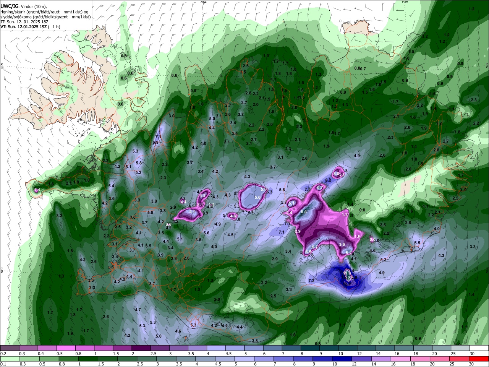Click the '7.5' map value
The width and height of the screenshot is (489, 367).
coord(308,189)
